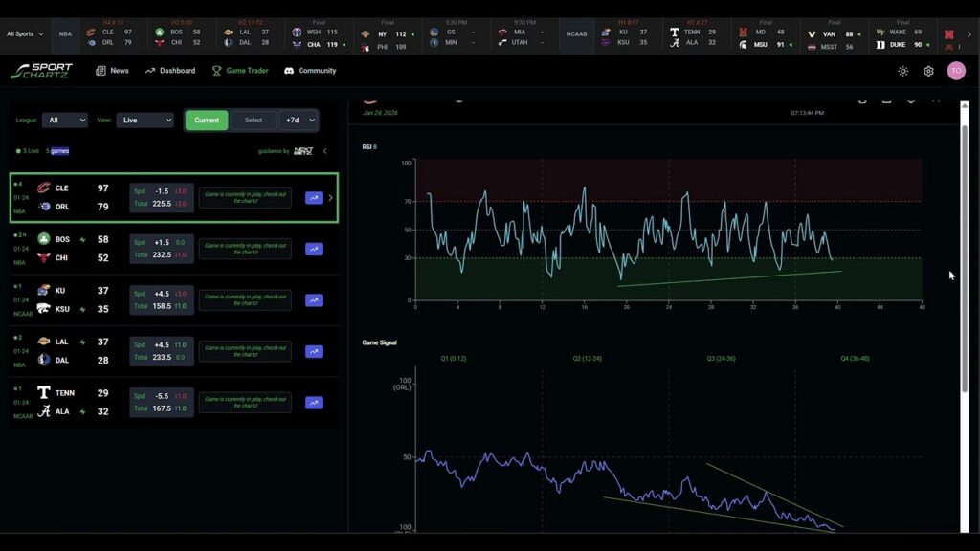Click the NBA filter in scores ticker
This screenshot has height=551, width=980.
click(65, 33)
